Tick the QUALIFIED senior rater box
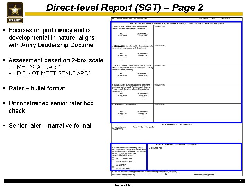Image resolution: width=249 pixels, height=187 pixels. click(113, 165)
